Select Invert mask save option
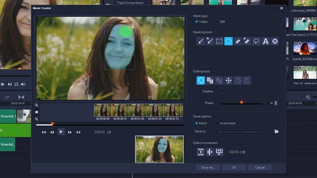The height and width of the screenshot is (178, 317). [216, 123]
